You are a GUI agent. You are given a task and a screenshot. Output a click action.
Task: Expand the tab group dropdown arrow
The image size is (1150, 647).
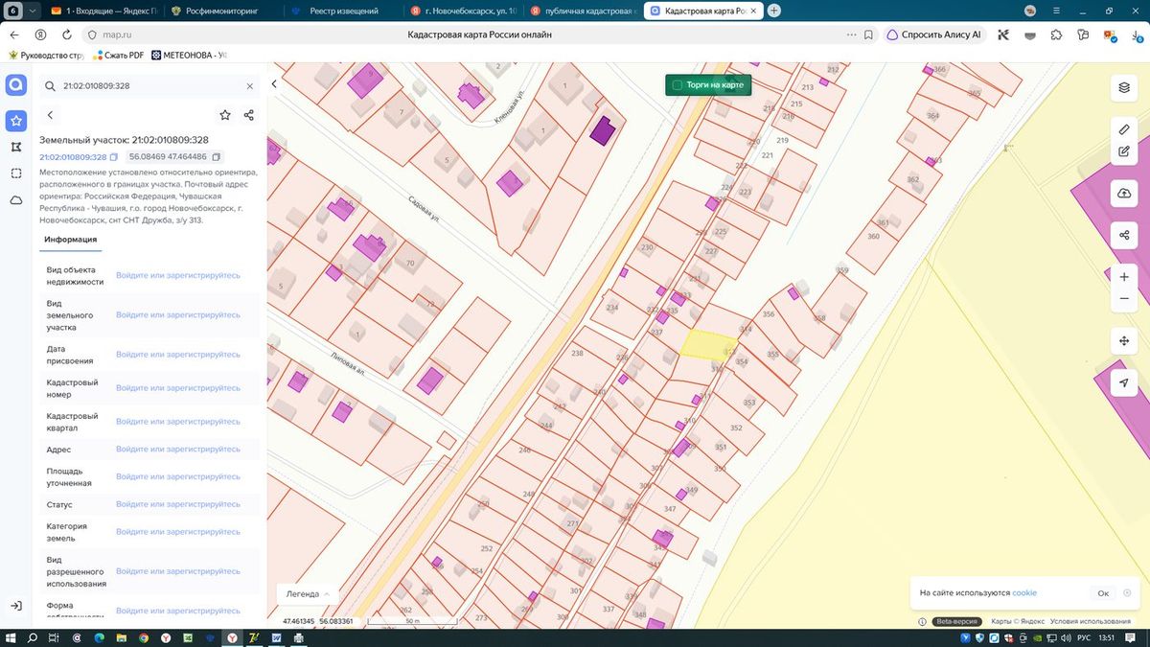32,11
